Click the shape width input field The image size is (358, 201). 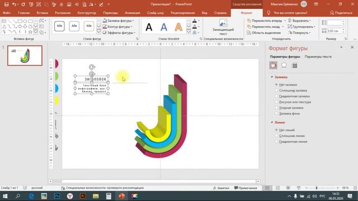[335, 31]
